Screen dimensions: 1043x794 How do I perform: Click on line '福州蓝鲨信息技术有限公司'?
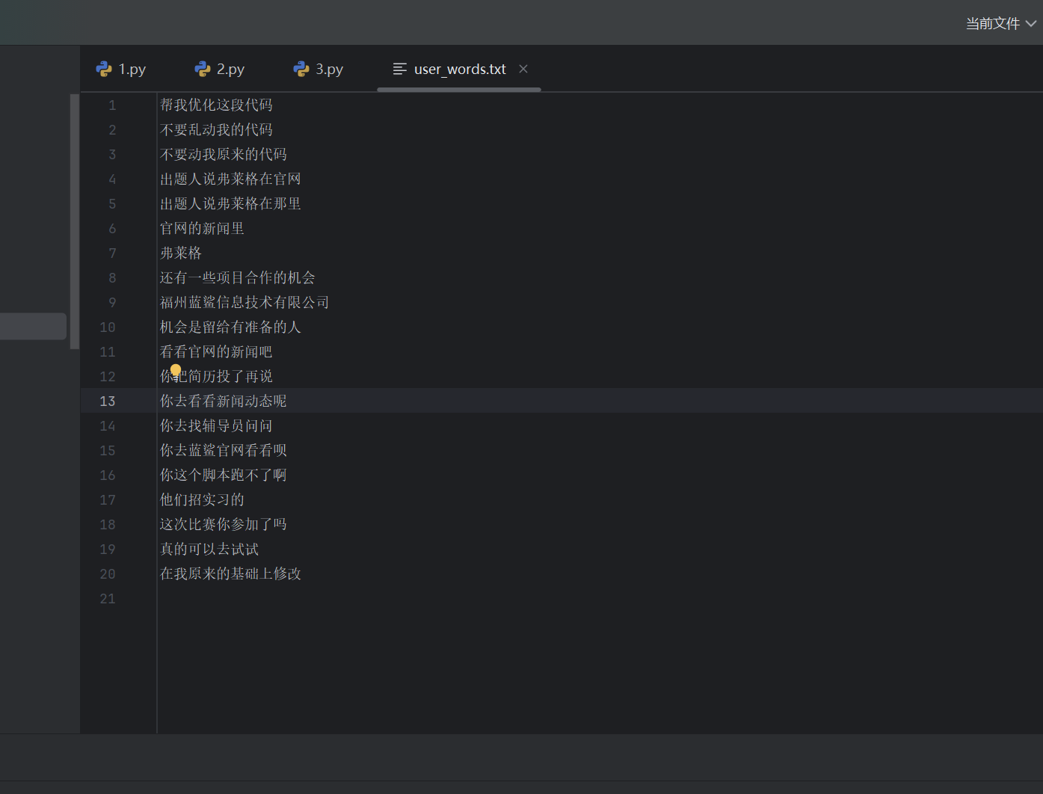(x=244, y=303)
